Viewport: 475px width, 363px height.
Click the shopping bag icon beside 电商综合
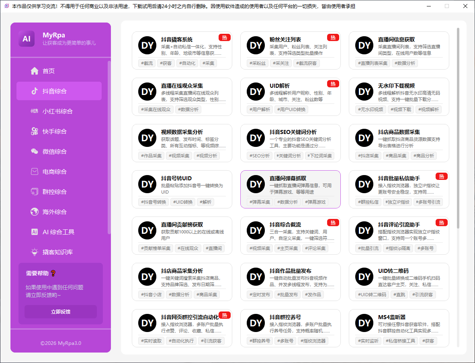[35, 172]
